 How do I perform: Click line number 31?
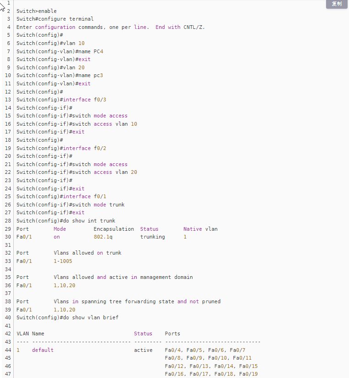(x=8, y=245)
